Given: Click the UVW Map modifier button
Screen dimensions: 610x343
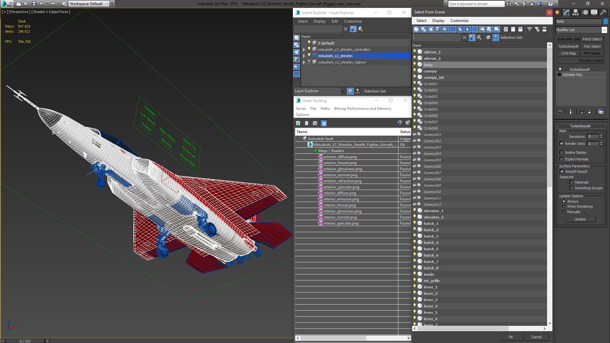Looking at the screenshot, I should [568, 54].
